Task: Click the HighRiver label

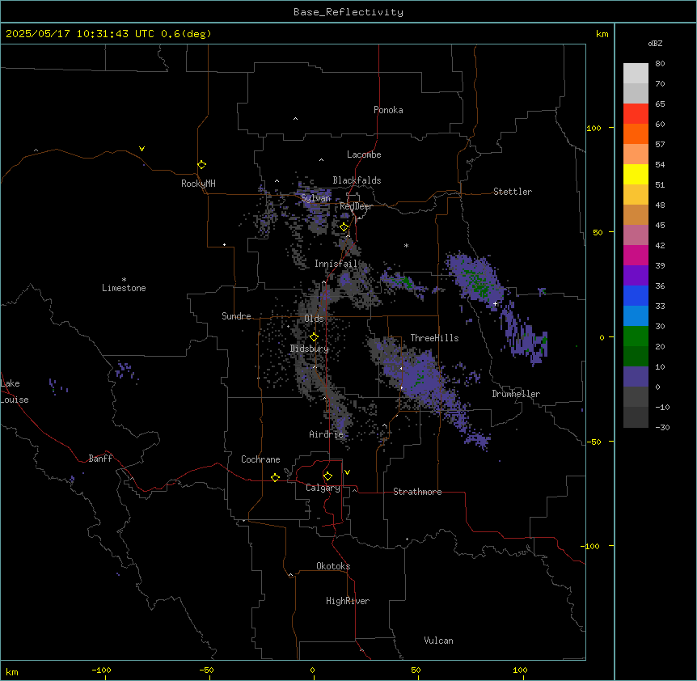Action: pos(348,601)
